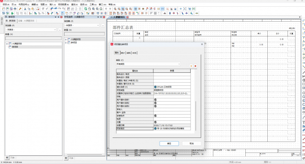Close the symbol selection panel
This screenshot has width=305, height=164.
104,17
